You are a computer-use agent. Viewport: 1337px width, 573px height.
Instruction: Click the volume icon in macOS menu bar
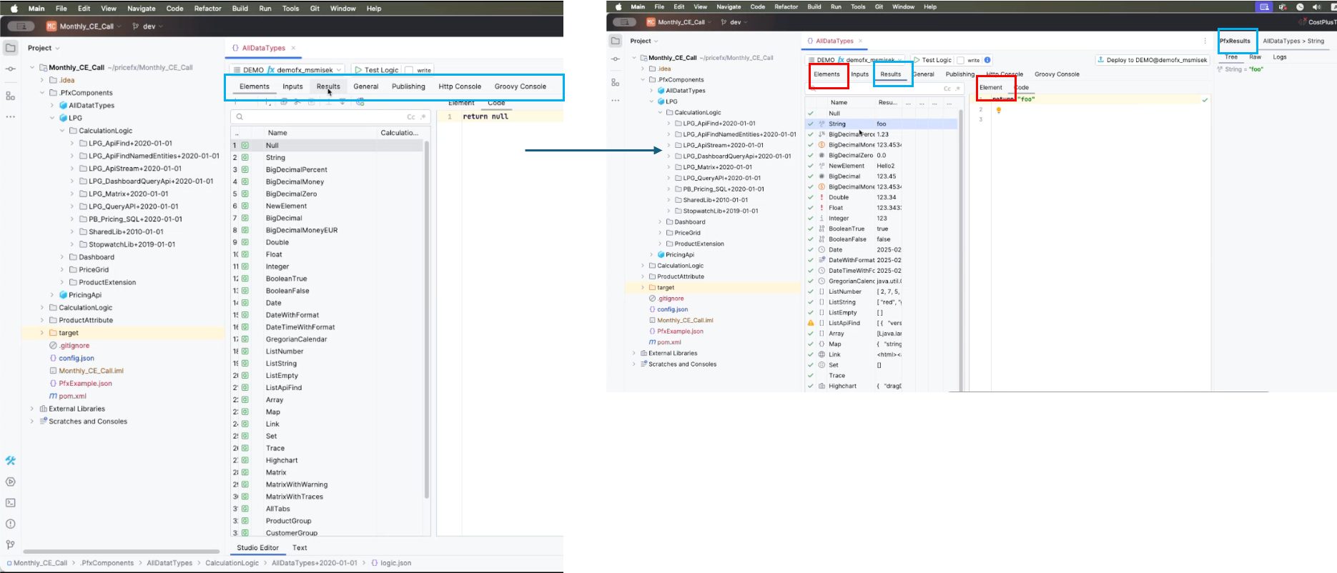(x=1316, y=7)
